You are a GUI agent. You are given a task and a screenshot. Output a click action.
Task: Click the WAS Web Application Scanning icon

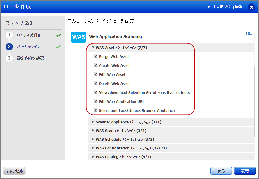point(79,37)
